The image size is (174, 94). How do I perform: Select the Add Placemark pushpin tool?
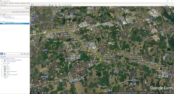point(36,5)
